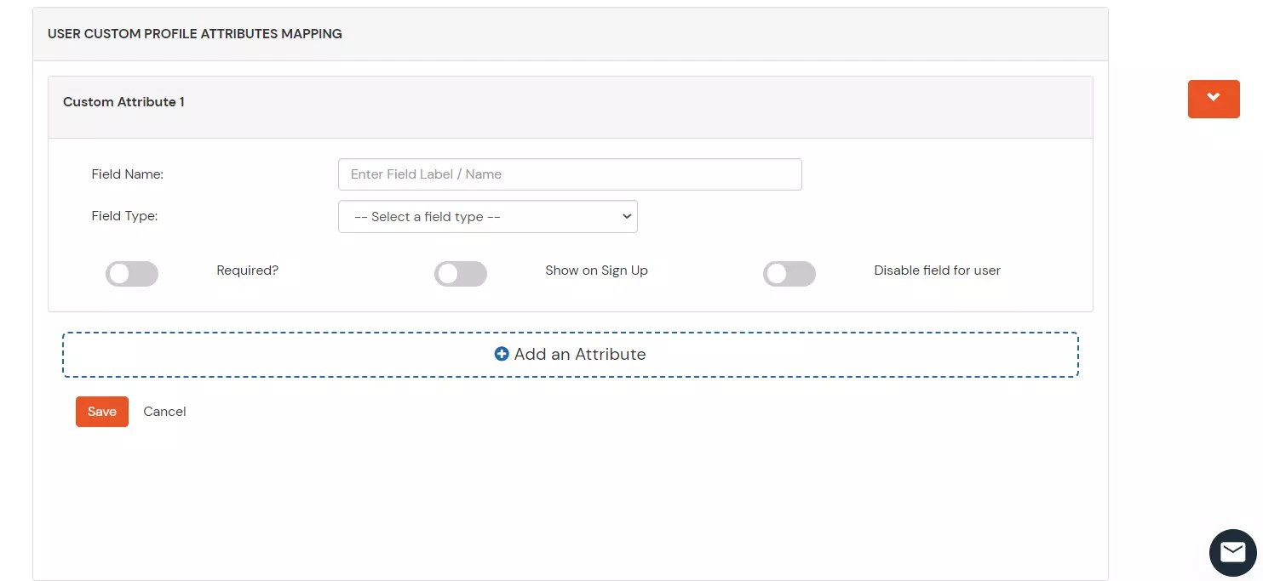
Task: Click the Enter Field Label / Name input
Action: pos(570,174)
